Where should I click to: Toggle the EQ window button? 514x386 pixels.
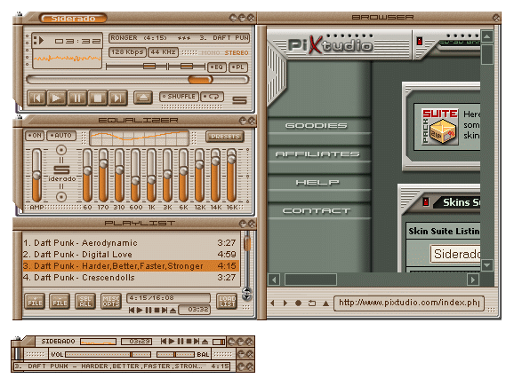pos(217,67)
